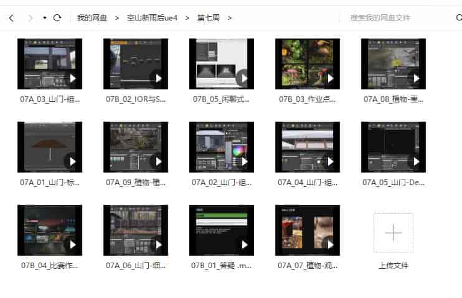Click the search magnifier icon
462x298 pixels.
[x=459, y=17]
